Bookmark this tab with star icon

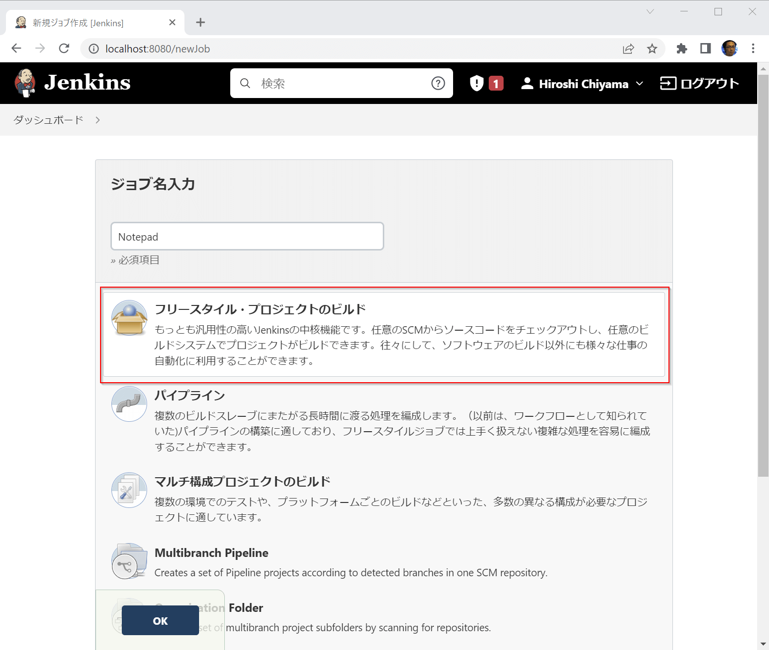pos(652,49)
